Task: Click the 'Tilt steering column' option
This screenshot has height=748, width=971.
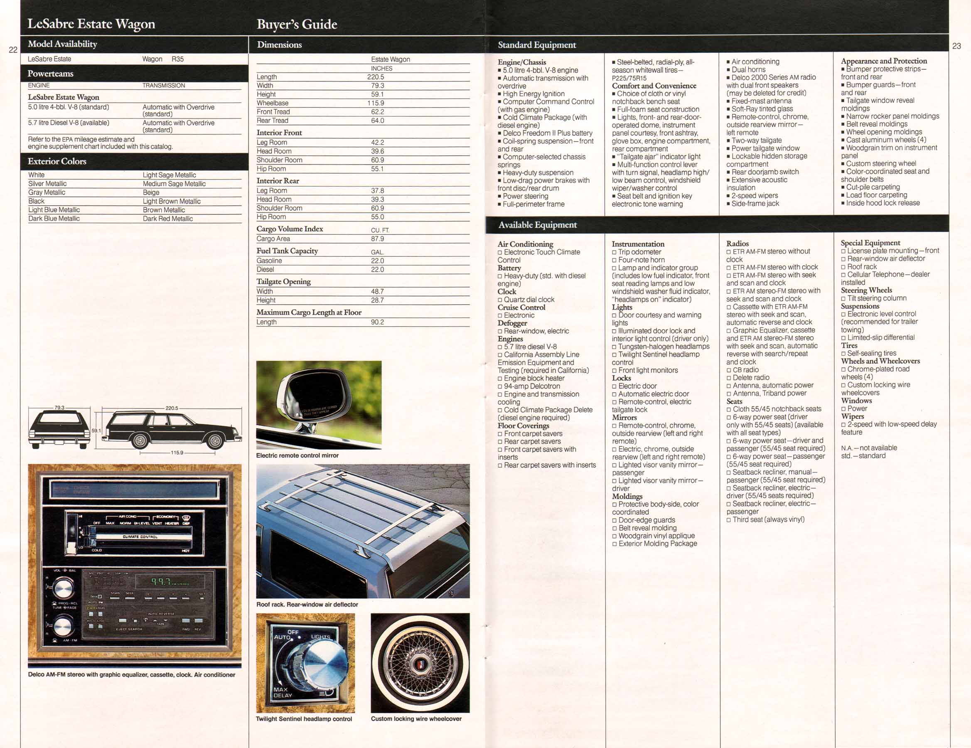Action: (874, 298)
